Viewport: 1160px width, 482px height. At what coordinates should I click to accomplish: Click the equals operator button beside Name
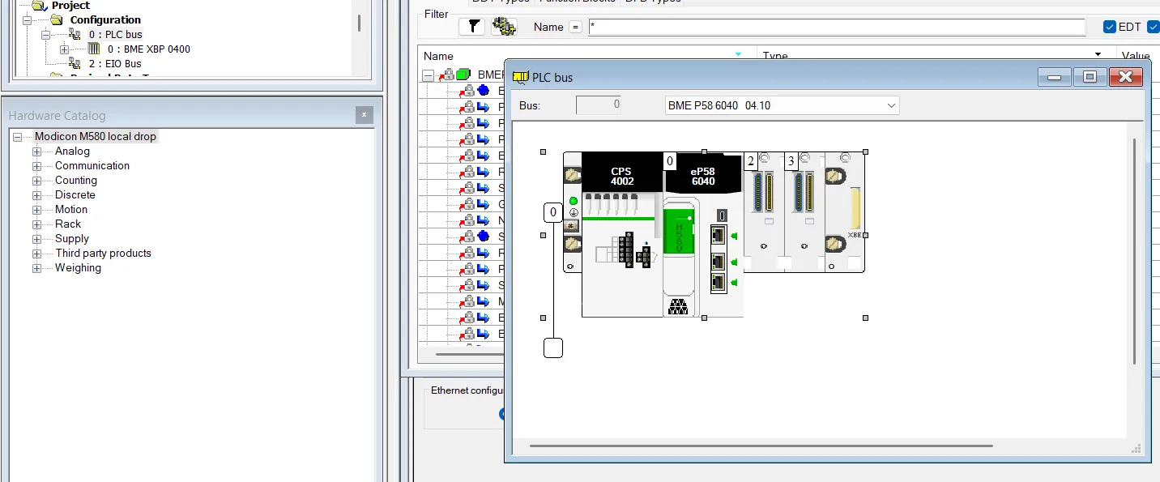(575, 27)
